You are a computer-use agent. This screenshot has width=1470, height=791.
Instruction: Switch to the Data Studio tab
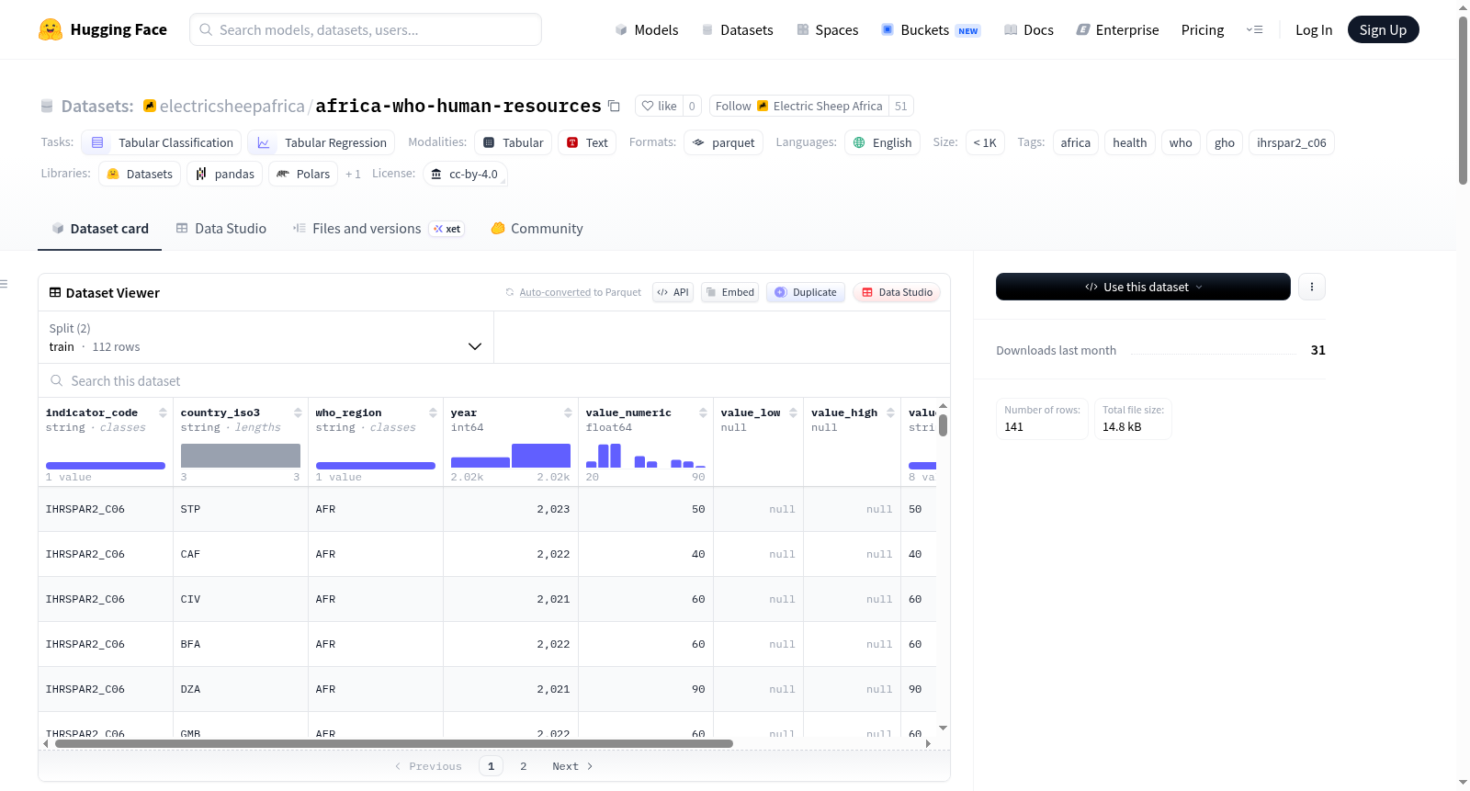[x=221, y=229]
